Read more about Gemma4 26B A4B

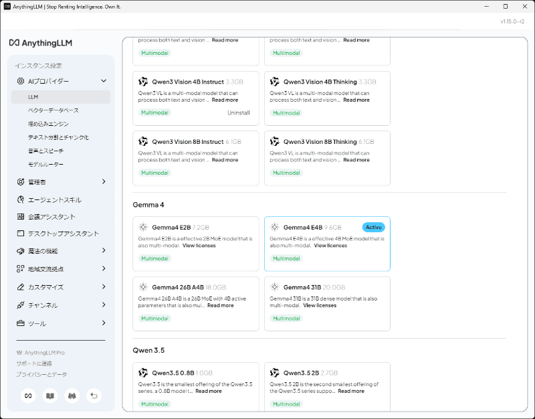pos(221,305)
